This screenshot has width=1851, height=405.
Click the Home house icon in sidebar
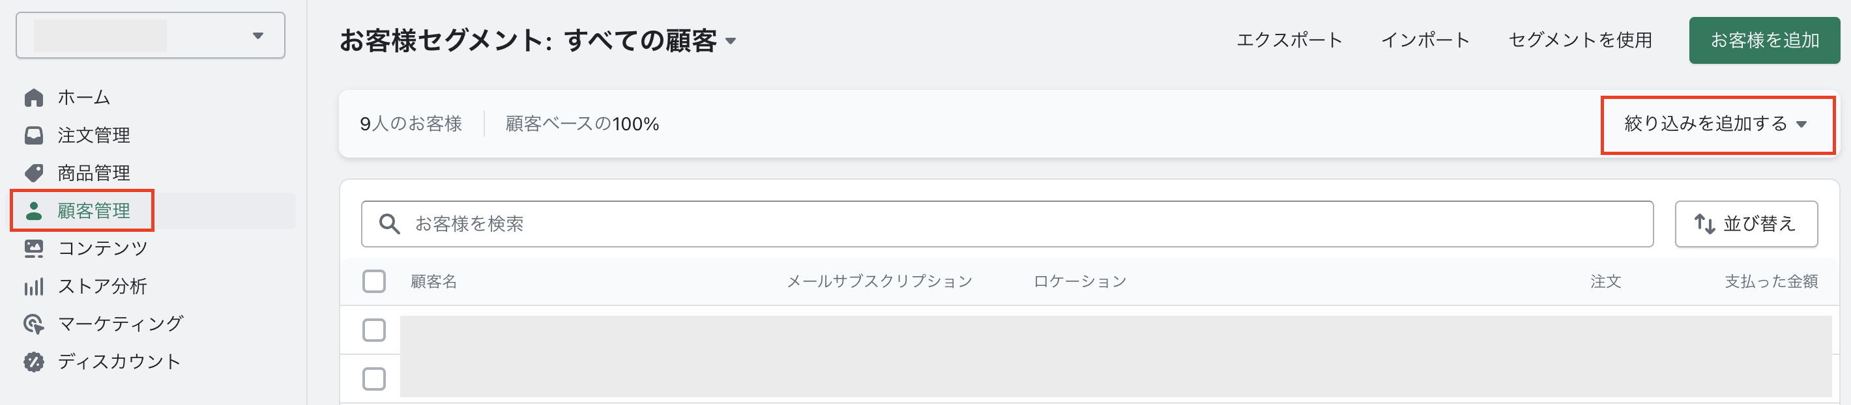tap(34, 98)
